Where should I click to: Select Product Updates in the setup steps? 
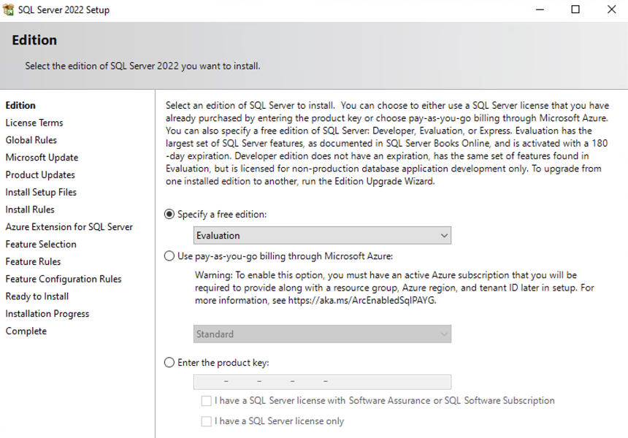[x=40, y=175]
